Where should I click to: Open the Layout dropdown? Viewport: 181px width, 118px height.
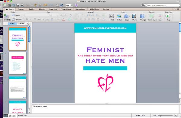point(22,15)
